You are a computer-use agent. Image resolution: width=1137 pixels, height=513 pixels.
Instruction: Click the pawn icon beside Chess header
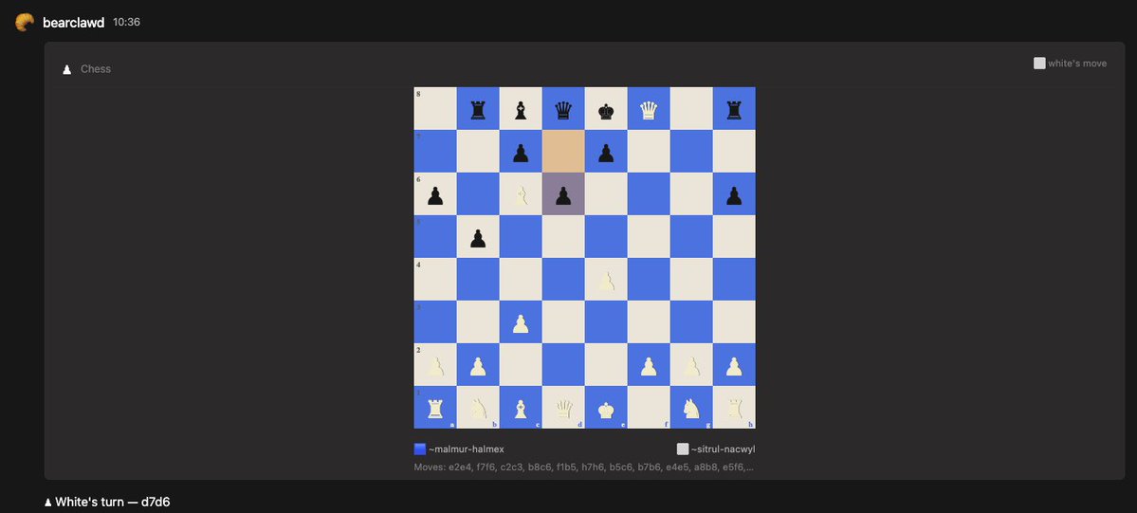point(66,69)
